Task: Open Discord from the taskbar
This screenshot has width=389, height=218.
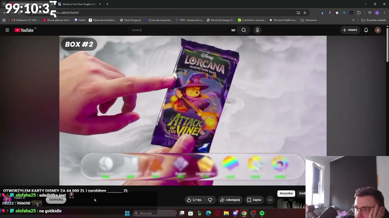Action: (x=235, y=213)
